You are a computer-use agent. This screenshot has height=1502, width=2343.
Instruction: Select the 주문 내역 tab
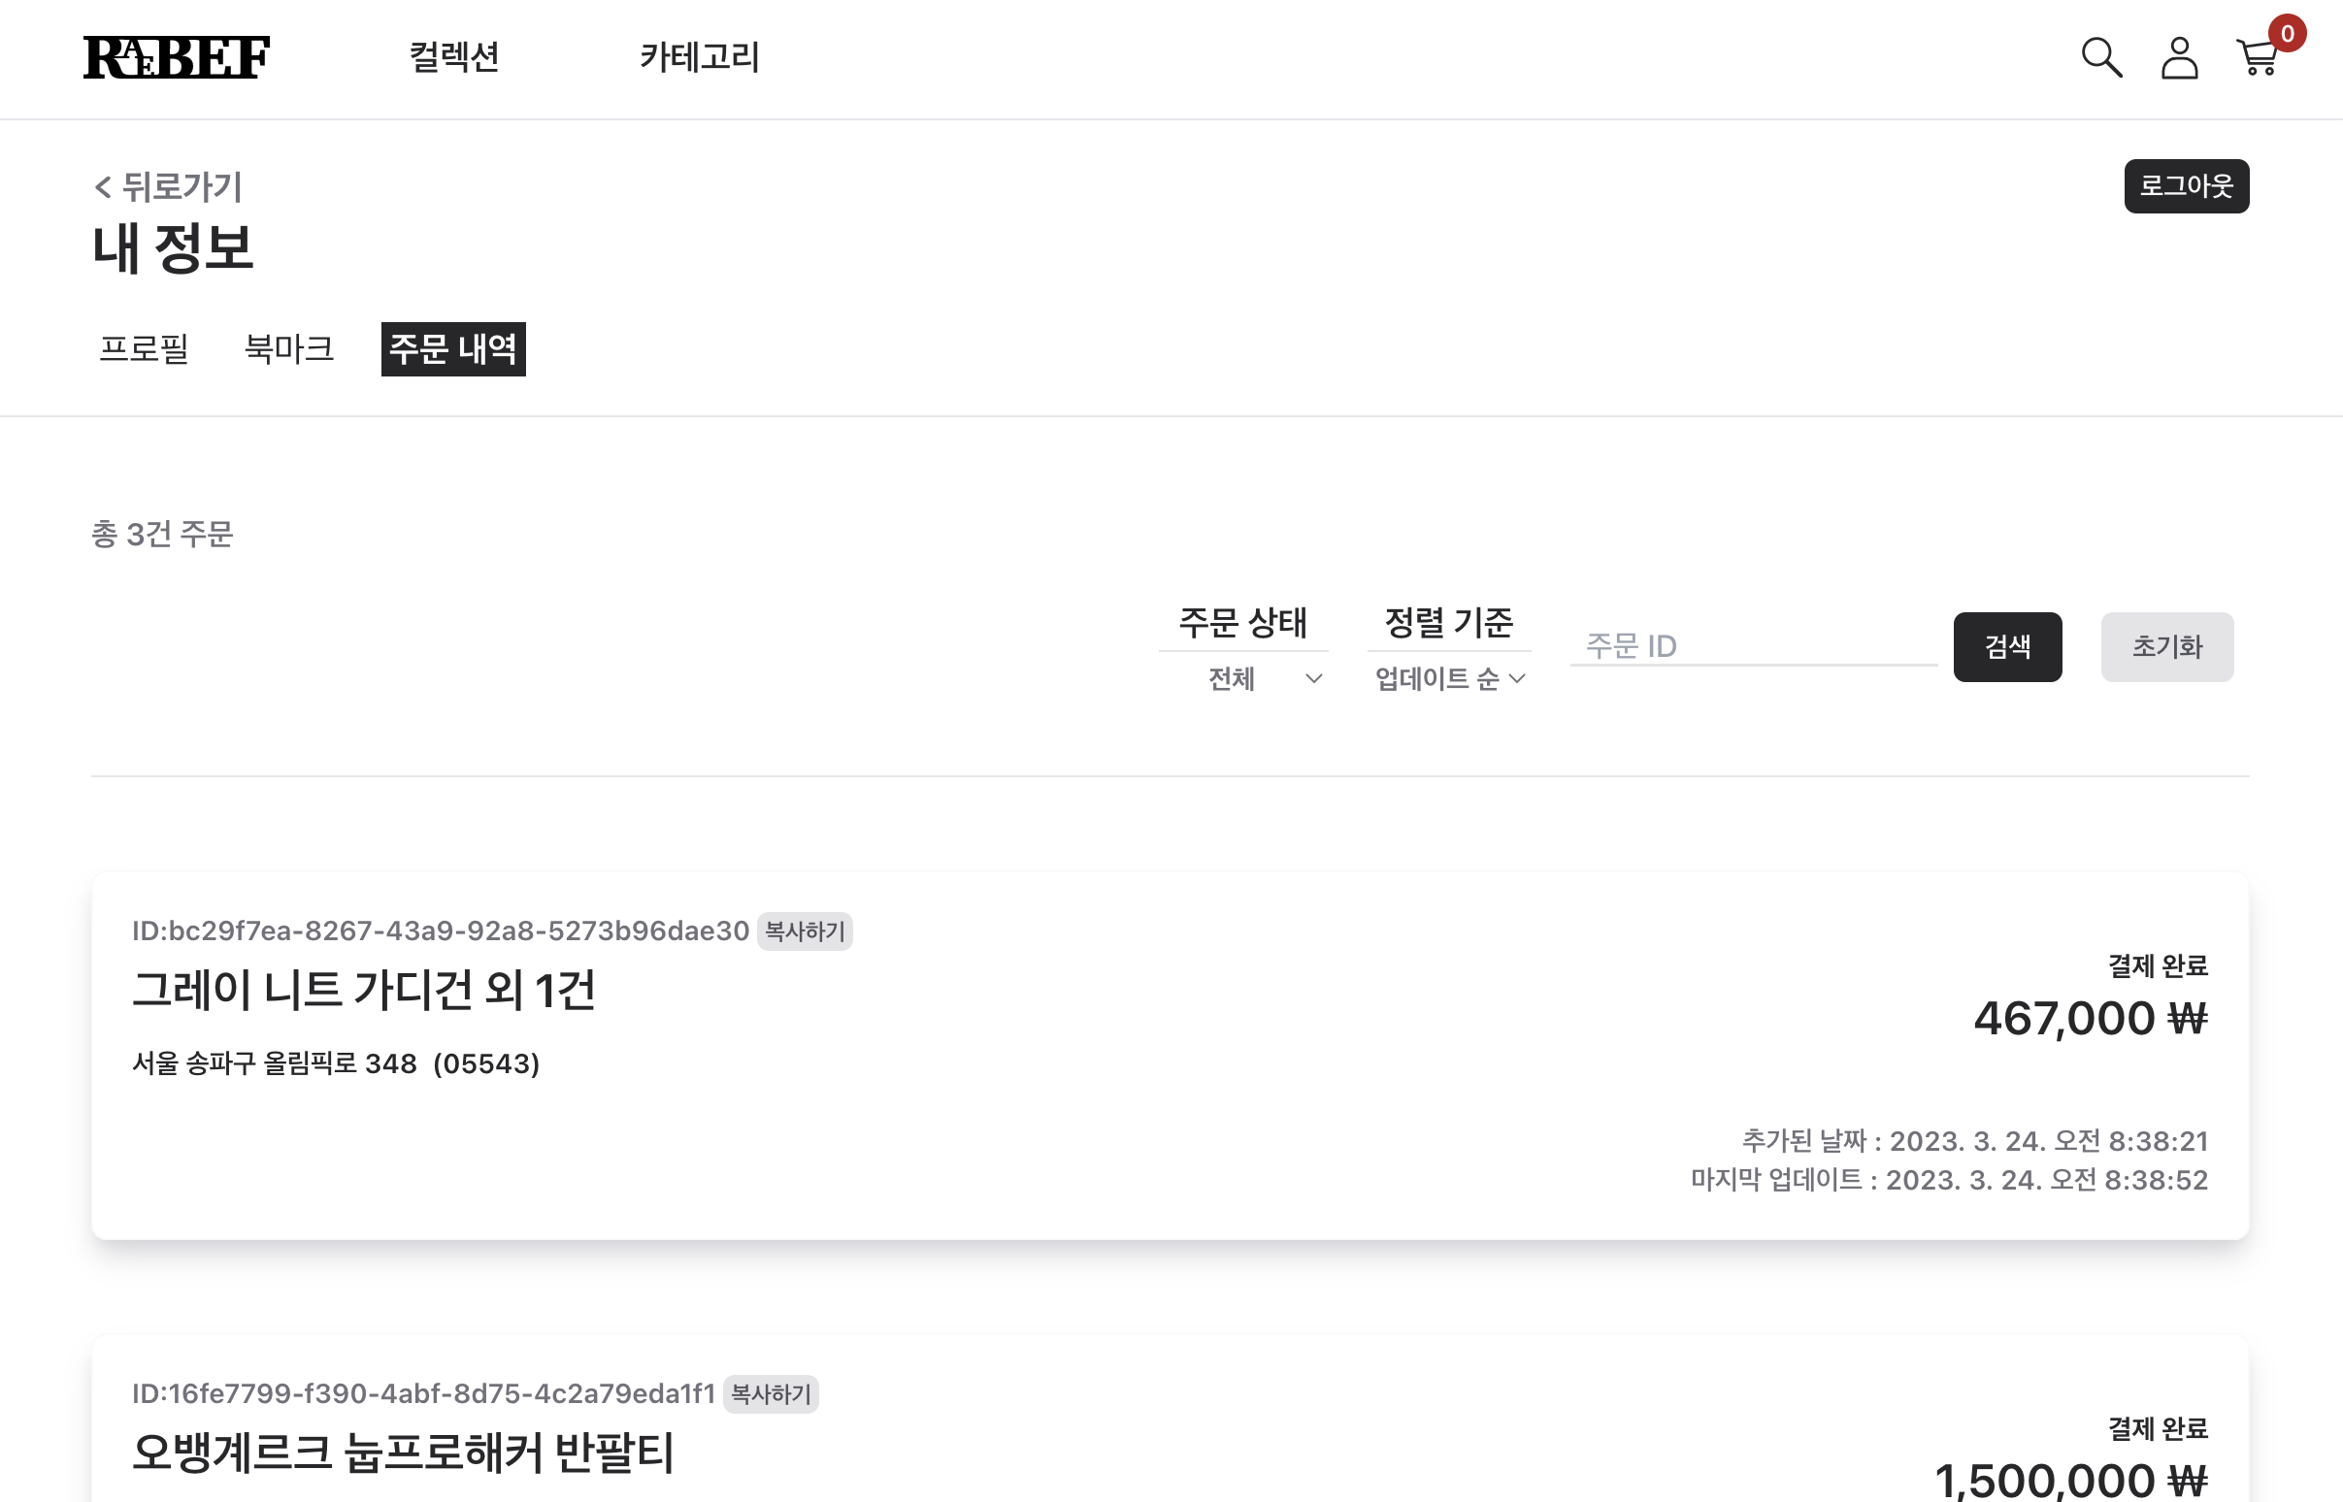[453, 348]
